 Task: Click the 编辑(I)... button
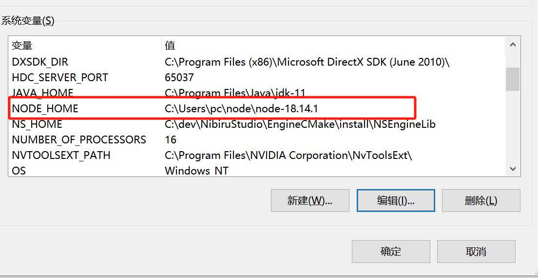tap(395, 200)
